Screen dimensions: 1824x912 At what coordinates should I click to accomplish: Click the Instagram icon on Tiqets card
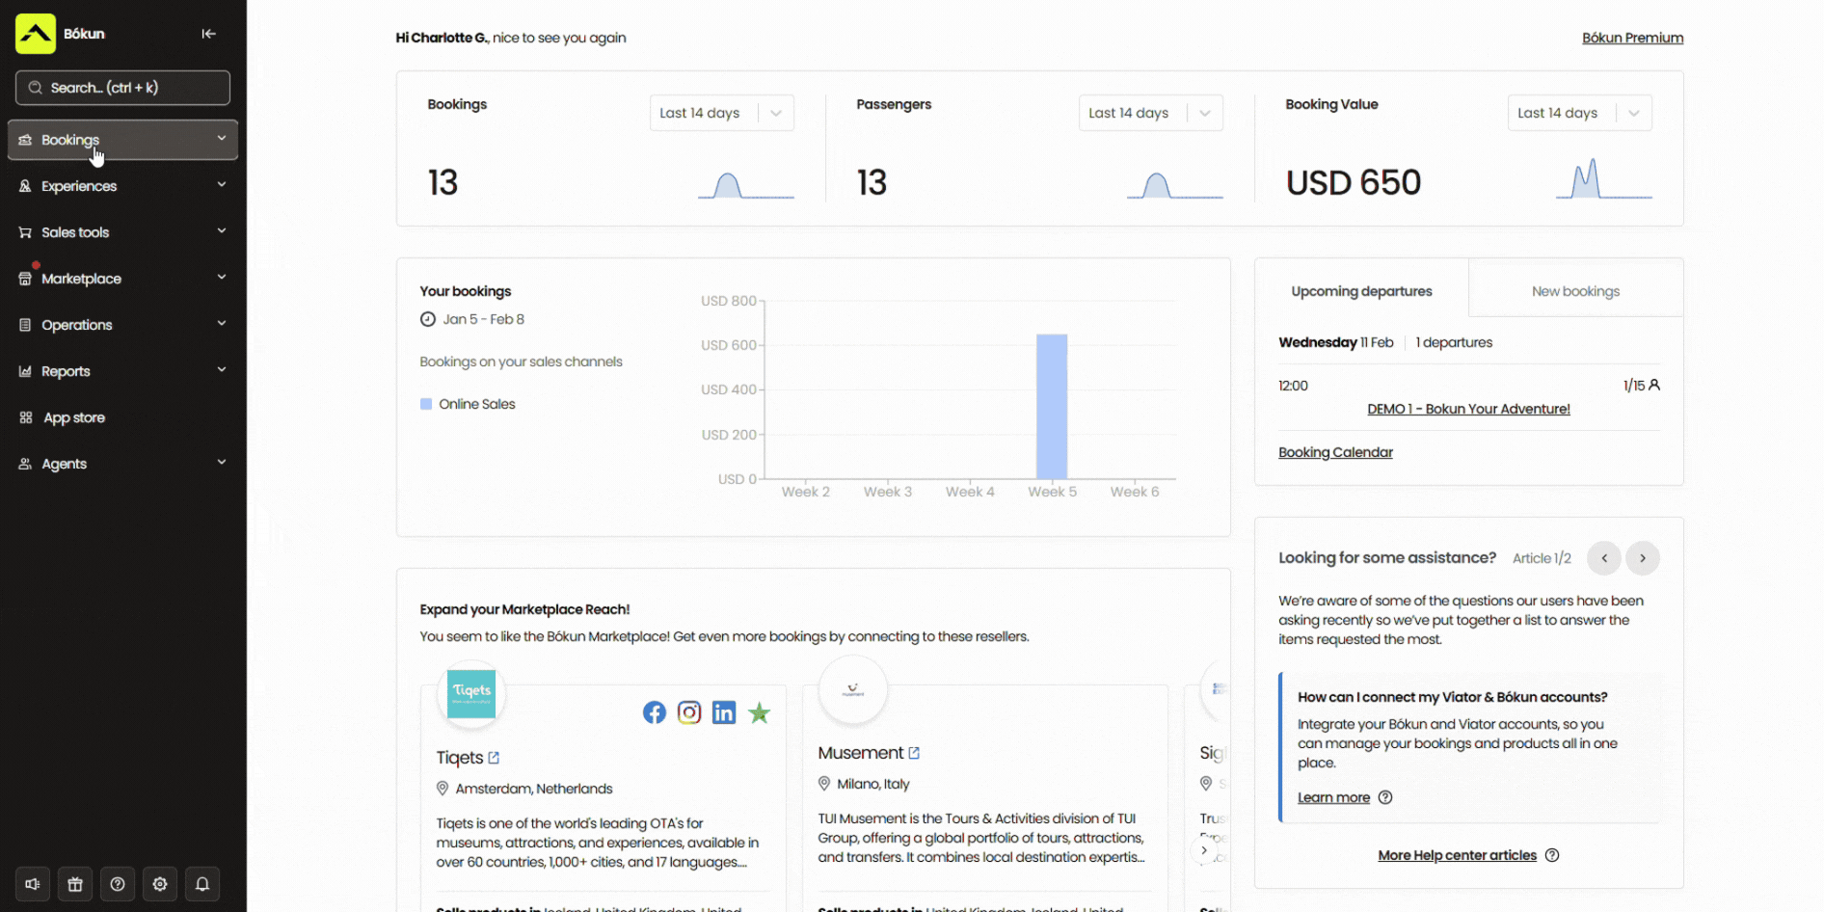coord(689,712)
